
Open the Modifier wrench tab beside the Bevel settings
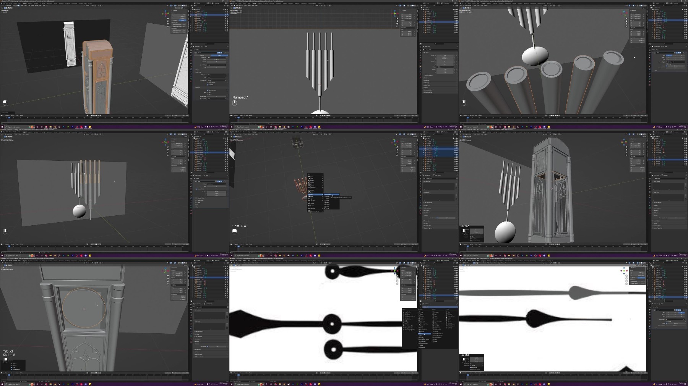point(191,69)
